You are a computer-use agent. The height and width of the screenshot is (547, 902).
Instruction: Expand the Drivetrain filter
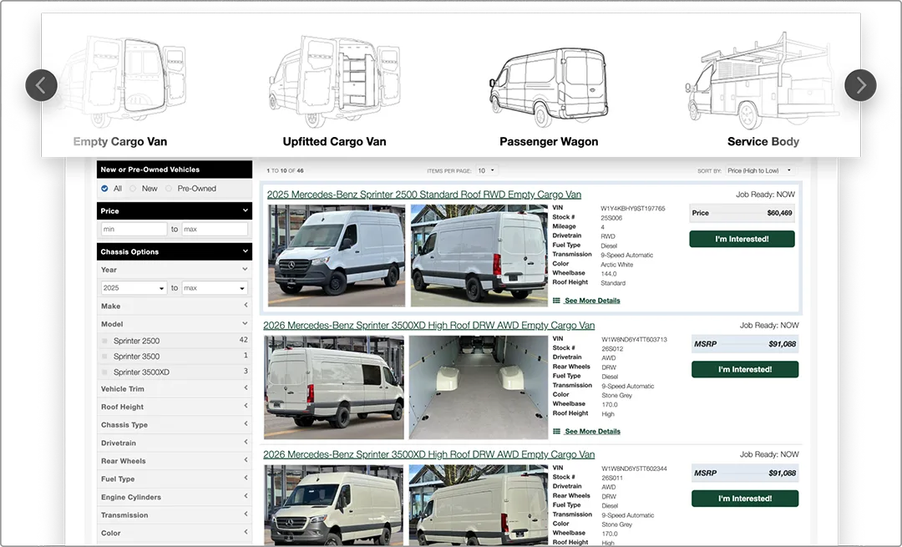(175, 443)
